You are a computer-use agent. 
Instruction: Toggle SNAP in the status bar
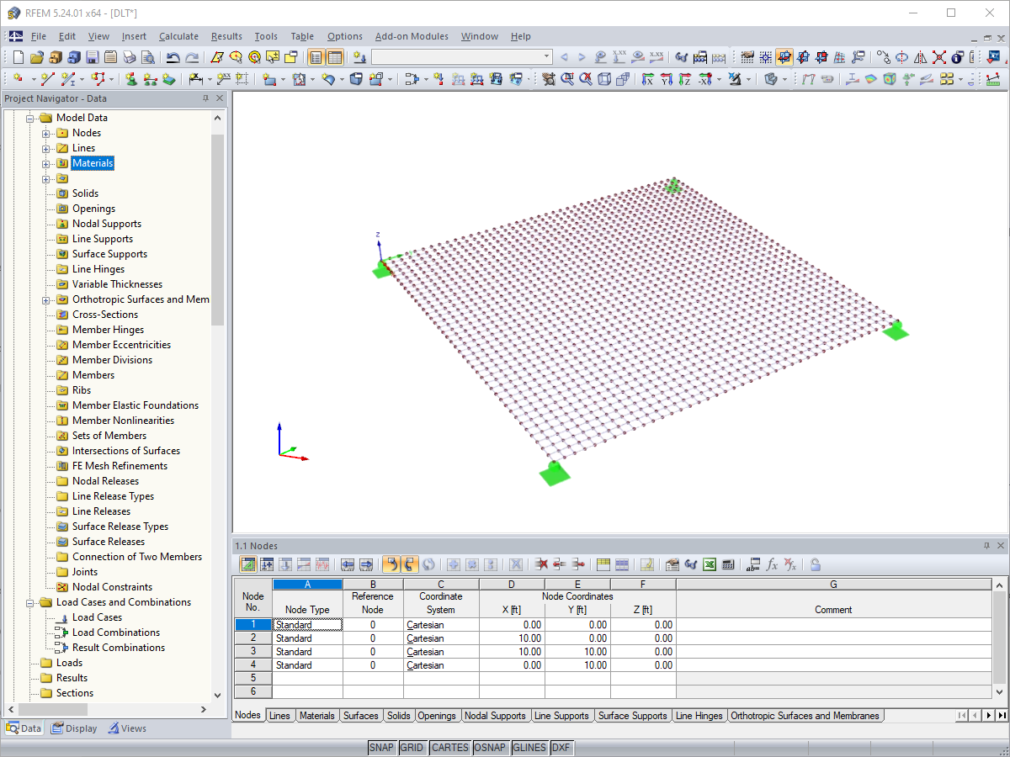click(x=381, y=748)
